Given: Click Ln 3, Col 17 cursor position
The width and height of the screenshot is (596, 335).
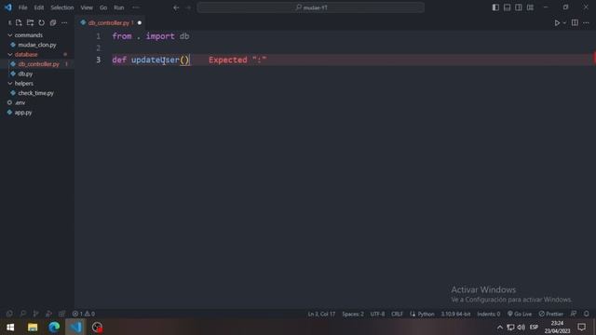Looking at the screenshot, I should pos(321,315).
